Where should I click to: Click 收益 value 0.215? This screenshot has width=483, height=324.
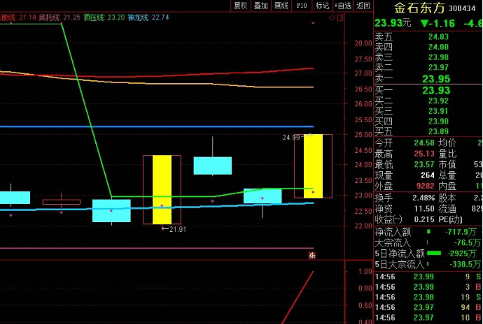coord(424,219)
